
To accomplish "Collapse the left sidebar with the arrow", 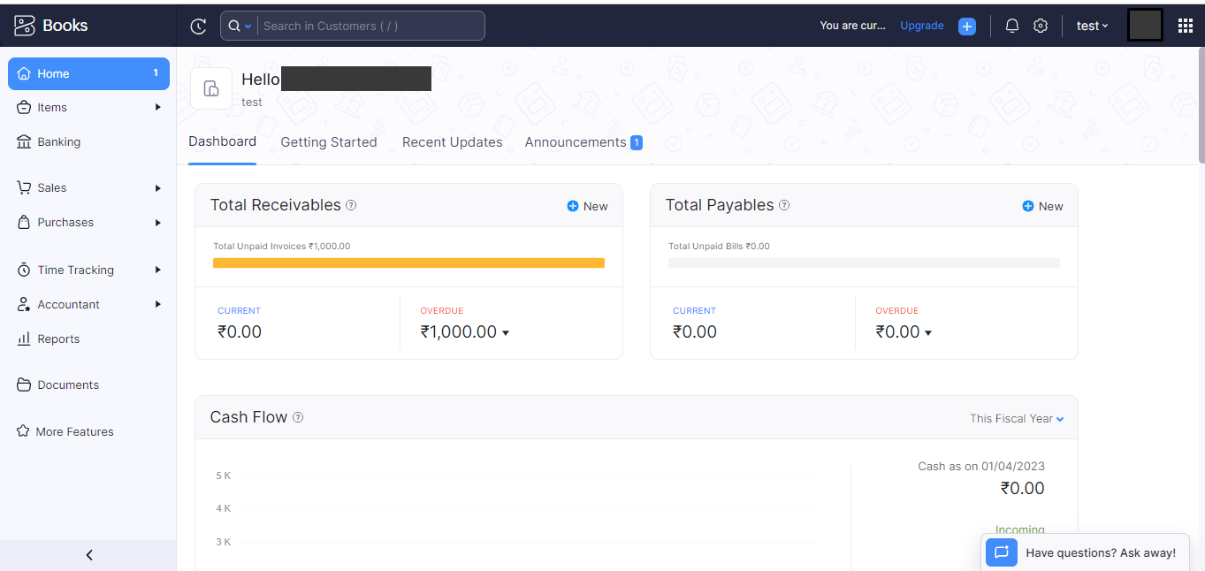I will (x=88, y=555).
